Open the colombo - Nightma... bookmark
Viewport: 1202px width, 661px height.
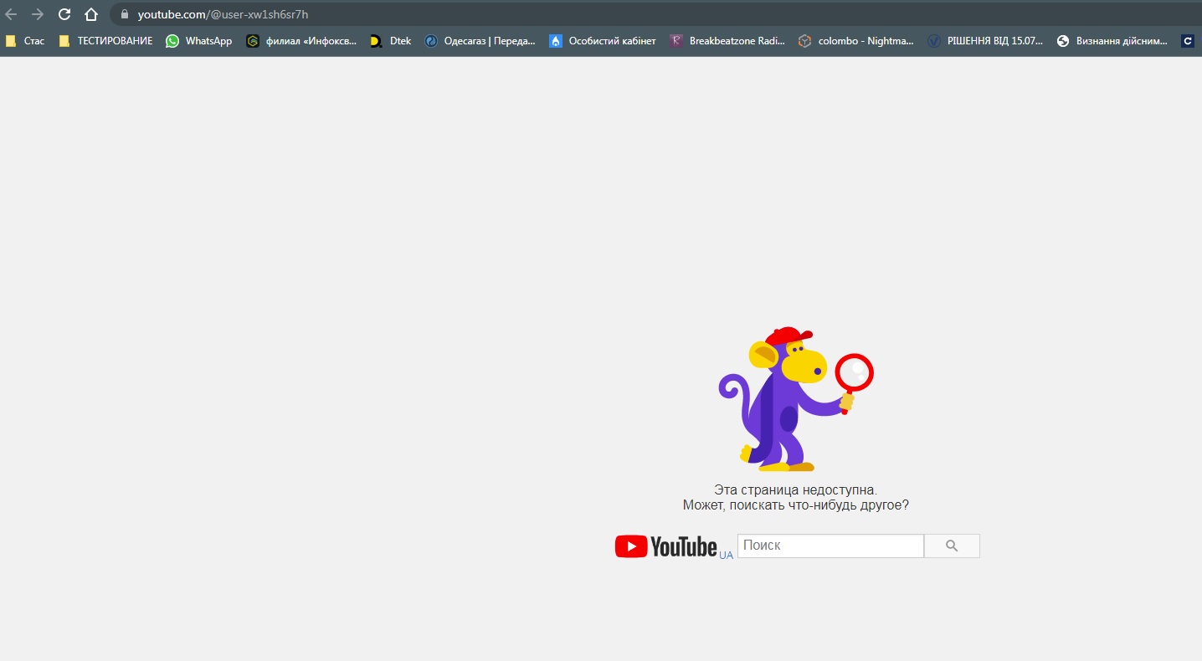[x=855, y=41]
